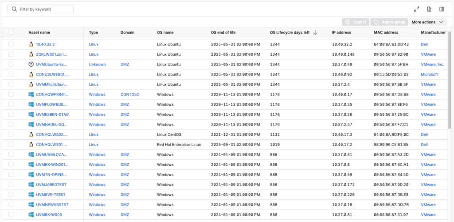Open Microsoft manufacturer link
Viewport: 454px width, 222px height.
[x=429, y=74]
